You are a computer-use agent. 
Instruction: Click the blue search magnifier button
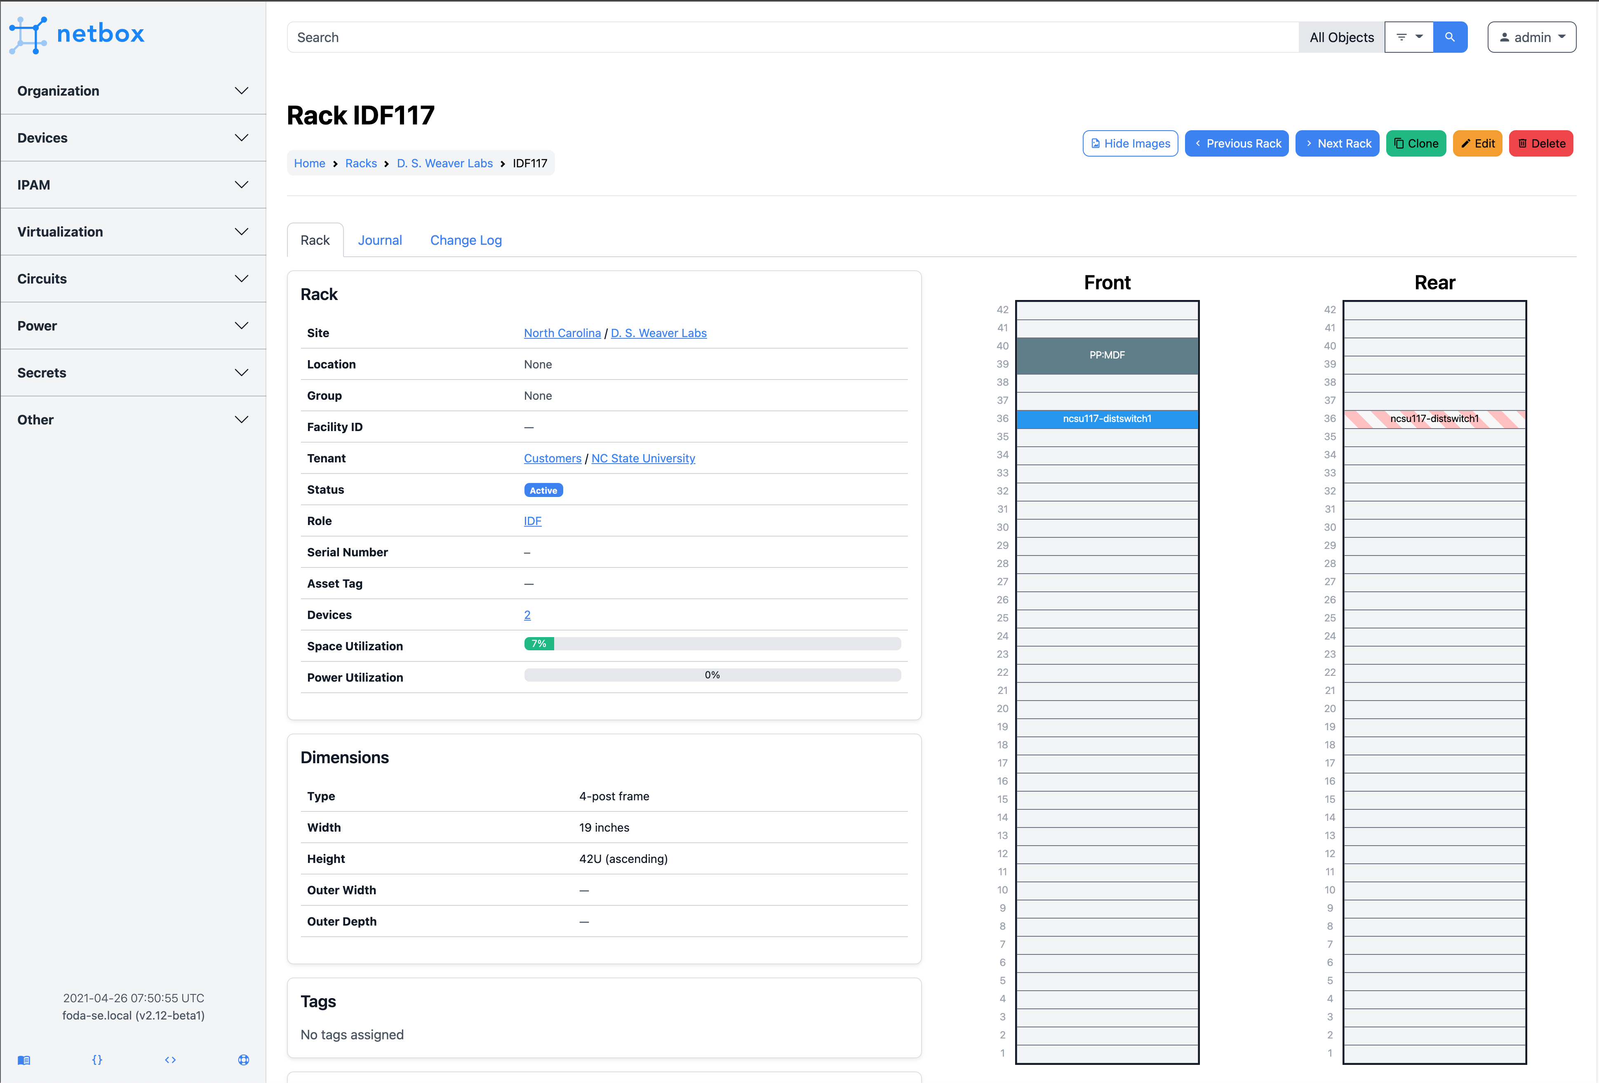pos(1450,37)
